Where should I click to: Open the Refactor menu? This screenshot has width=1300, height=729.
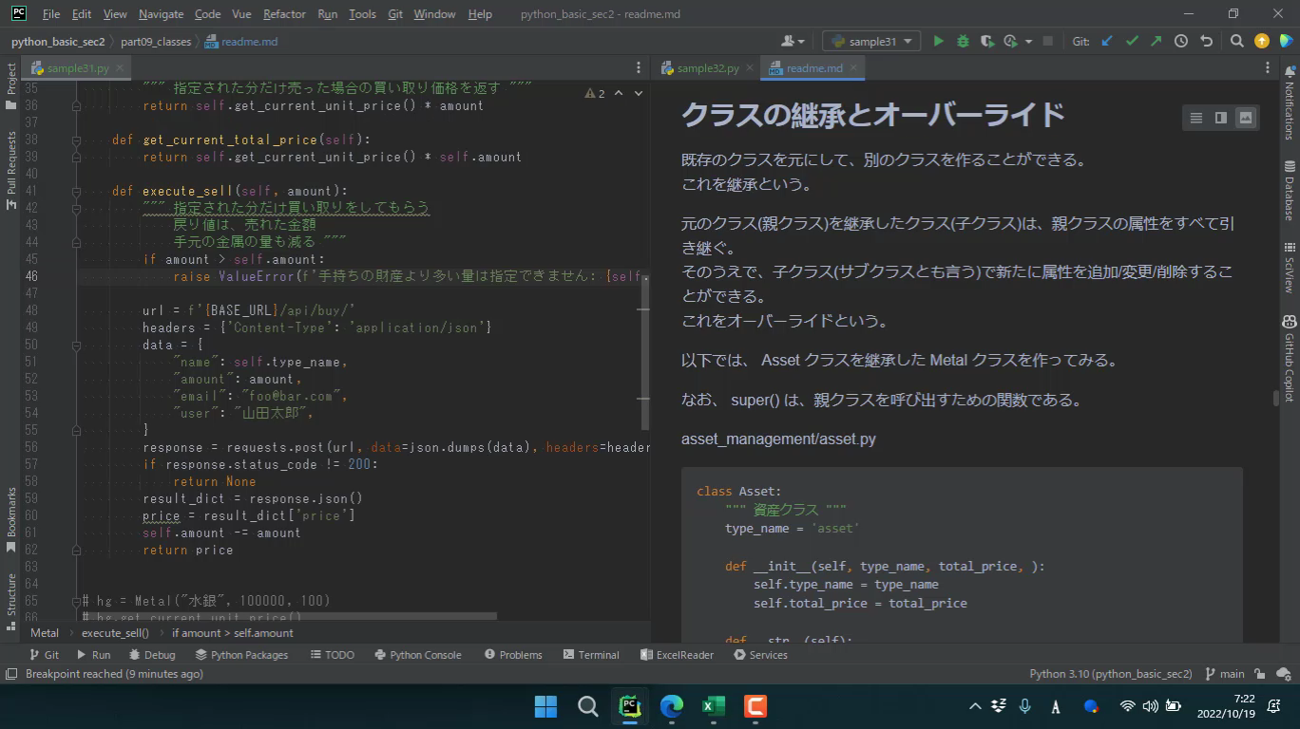(284, 14)
